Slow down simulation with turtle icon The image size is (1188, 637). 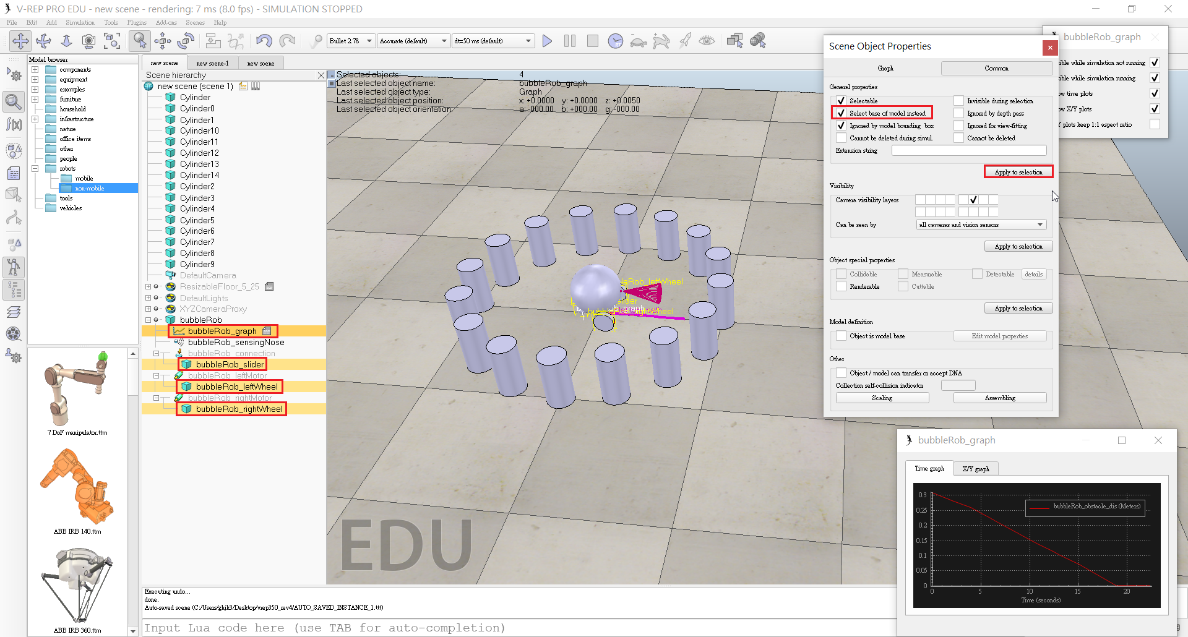click(x=639, y=41)
